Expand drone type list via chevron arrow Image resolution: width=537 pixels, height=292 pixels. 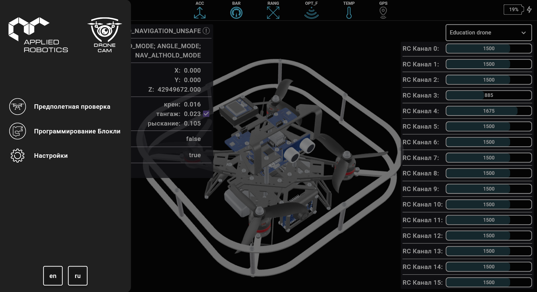click(523, 33)
